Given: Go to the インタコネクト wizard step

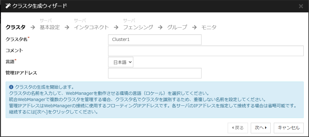Looking at the screenshot, I should (91, 27).
